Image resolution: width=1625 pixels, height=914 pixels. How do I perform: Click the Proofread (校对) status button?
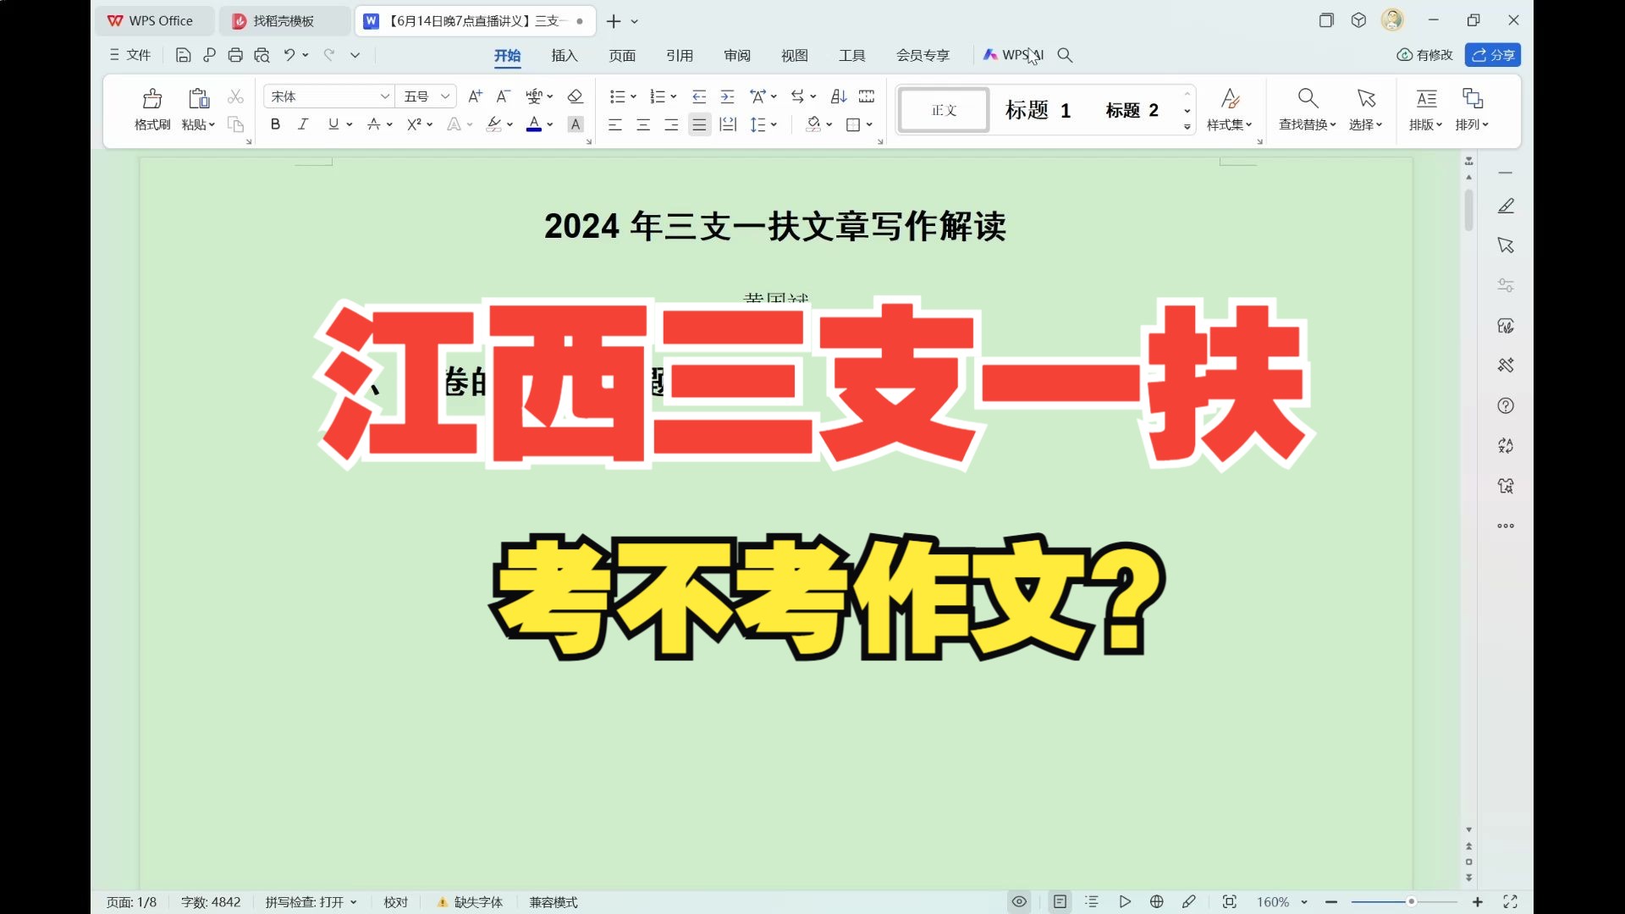(x=395, y=902)
